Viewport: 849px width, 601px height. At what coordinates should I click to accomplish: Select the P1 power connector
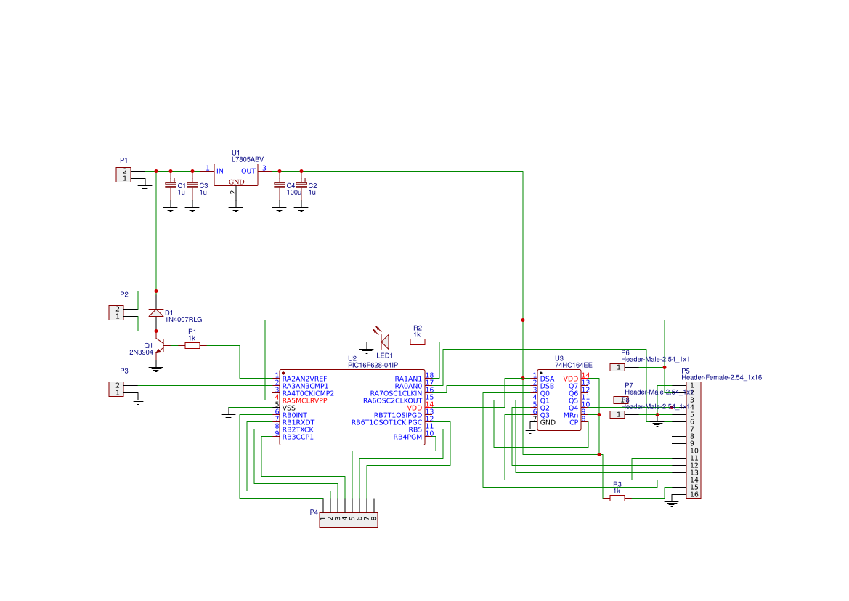point(123,174)
